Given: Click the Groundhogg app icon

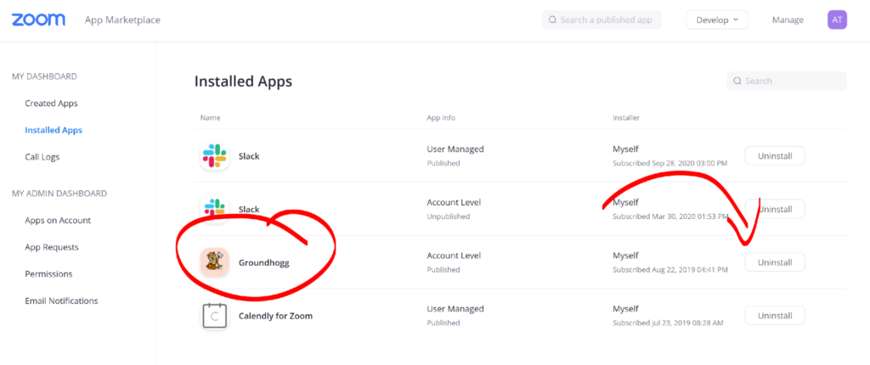Looking at the screenshot, I should pyautogui.click(x=214, y=262).
